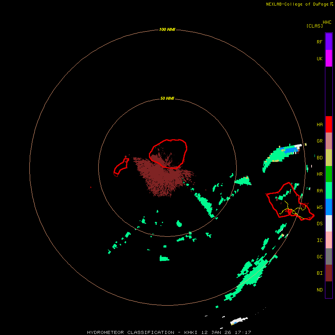Click the Hydrometeor Classification KHKI caption
Viewport: 335px width, 335px height.
169,332
